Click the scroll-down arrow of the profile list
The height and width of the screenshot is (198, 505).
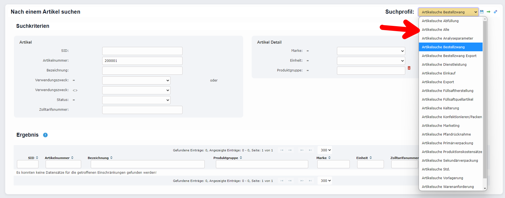click(x=485, y=188)
